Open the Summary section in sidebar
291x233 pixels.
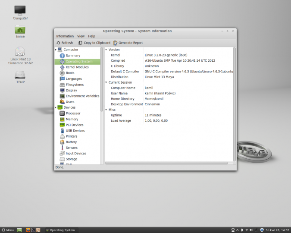[73, 56]
